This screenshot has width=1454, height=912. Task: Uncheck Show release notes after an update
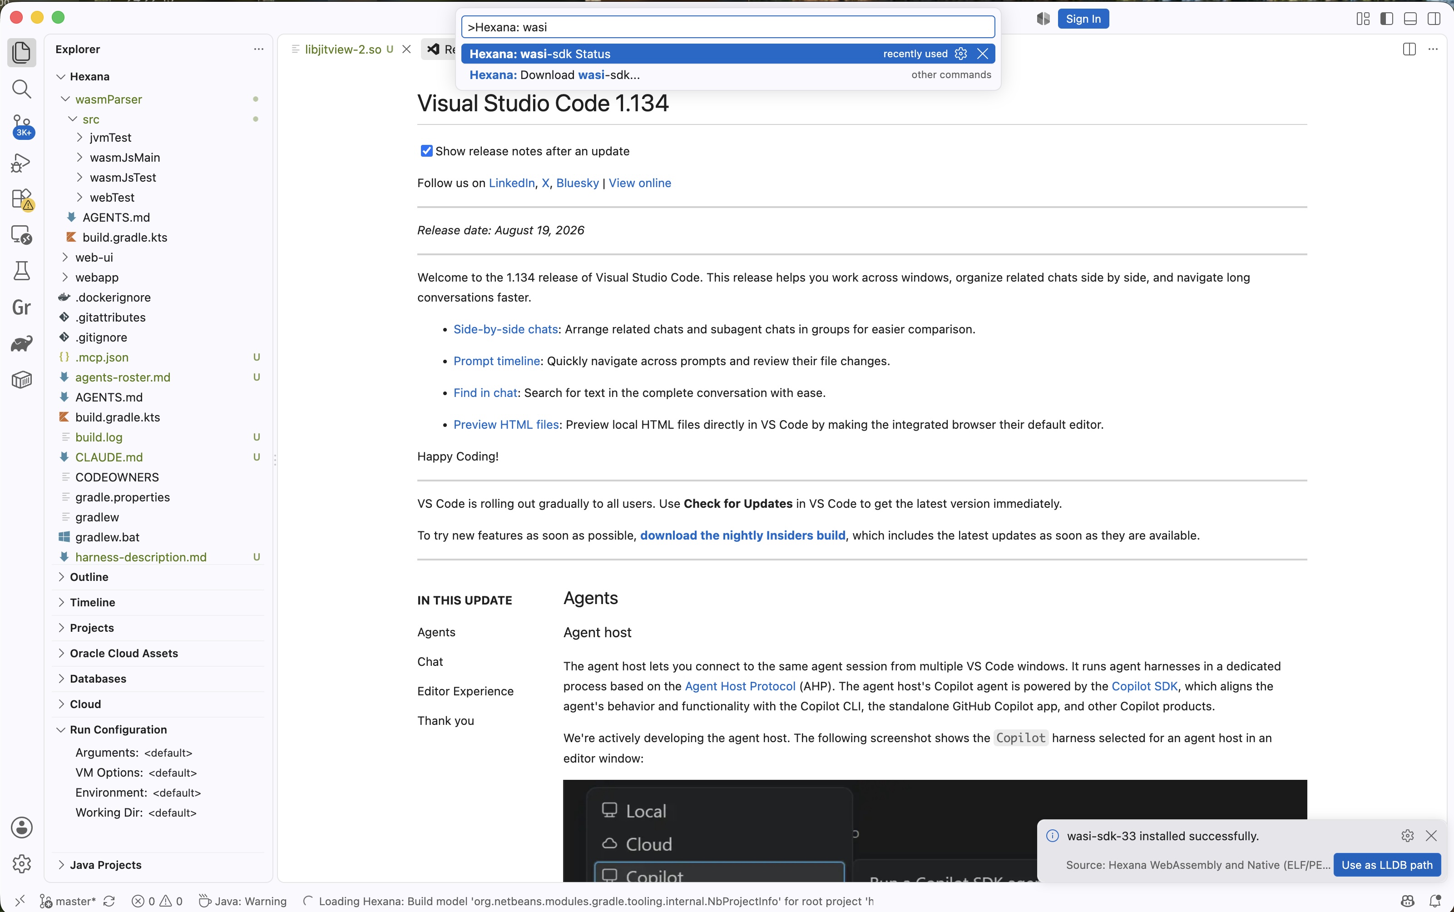click(426, 151)
